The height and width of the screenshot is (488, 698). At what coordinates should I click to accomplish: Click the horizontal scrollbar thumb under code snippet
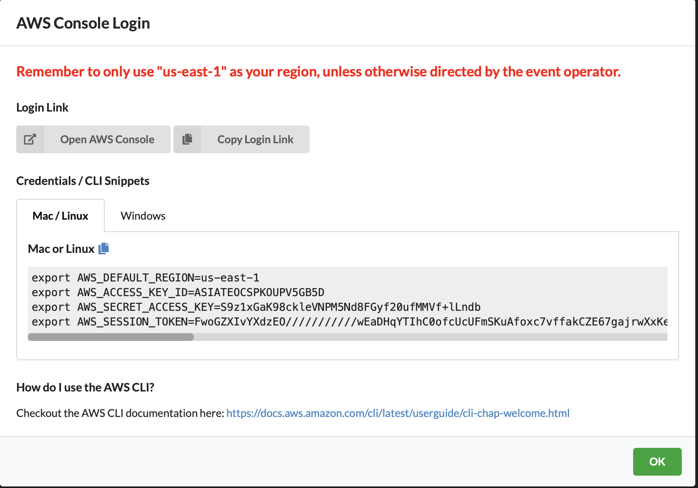(111, 337)
